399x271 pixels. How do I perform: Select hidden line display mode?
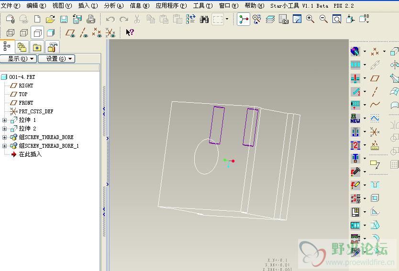tap(23, 33)
